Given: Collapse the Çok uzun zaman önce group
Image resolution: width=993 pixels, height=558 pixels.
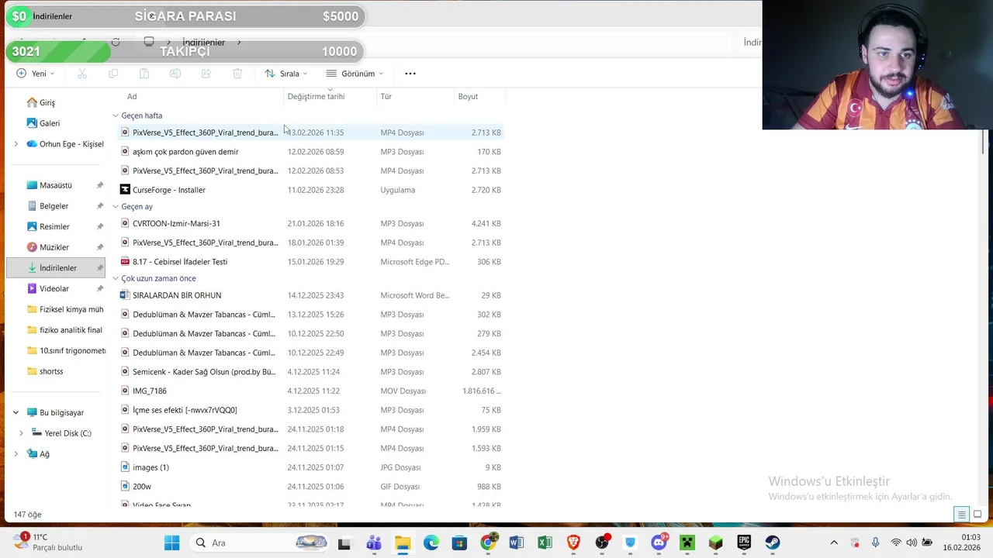Looking at the screenshot, I should pyautogui.click(x=116, y=278).
